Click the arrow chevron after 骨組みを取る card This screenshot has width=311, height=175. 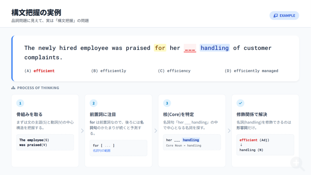coord(82,131)
